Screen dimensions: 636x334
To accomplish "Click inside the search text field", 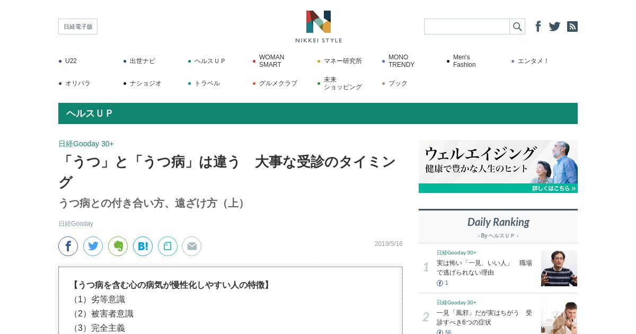I will [x=467, y=27].
